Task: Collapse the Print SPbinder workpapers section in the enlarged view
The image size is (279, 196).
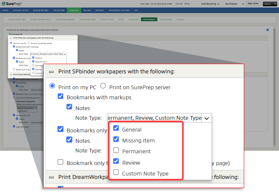Action: tap(52, 72)
